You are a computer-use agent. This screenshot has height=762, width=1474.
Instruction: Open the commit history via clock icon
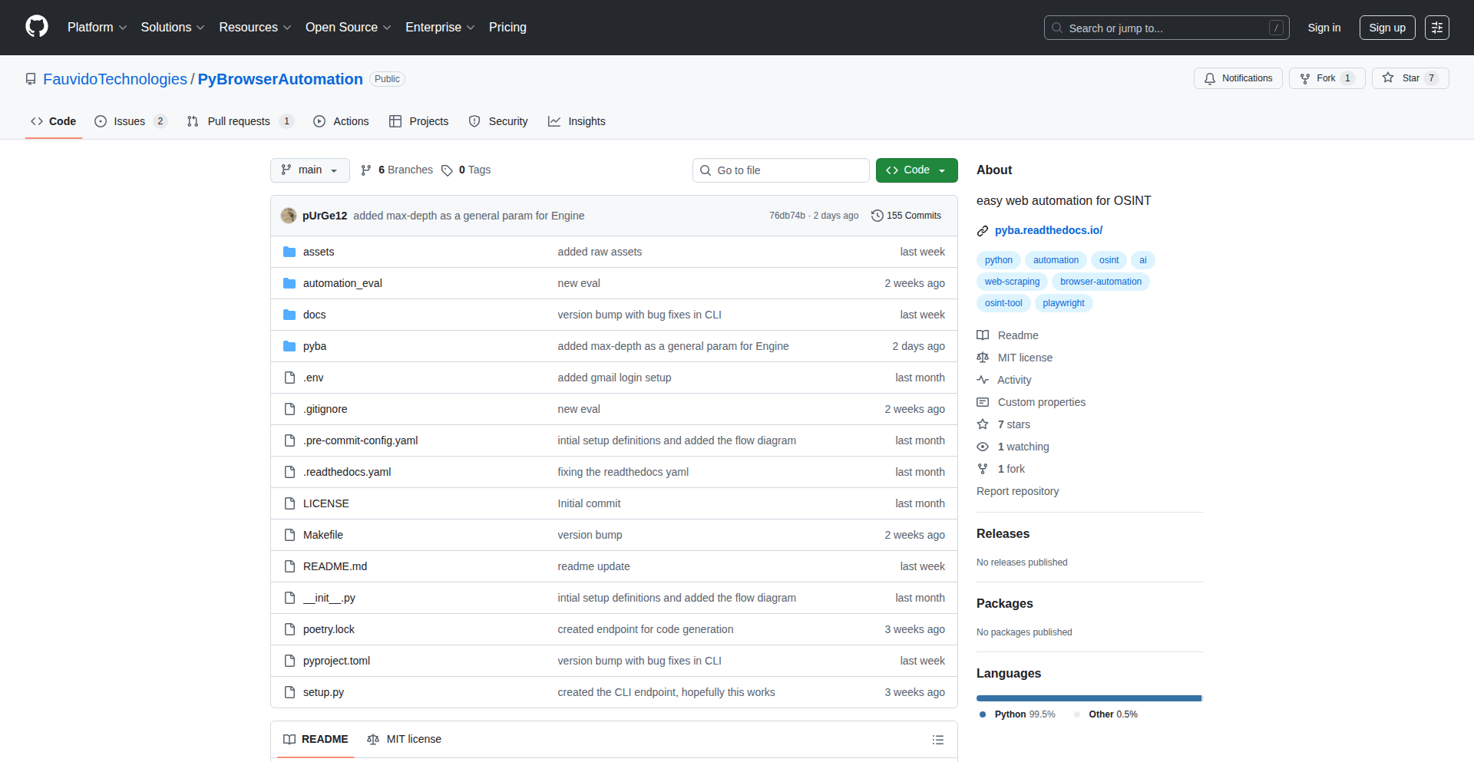877,216
